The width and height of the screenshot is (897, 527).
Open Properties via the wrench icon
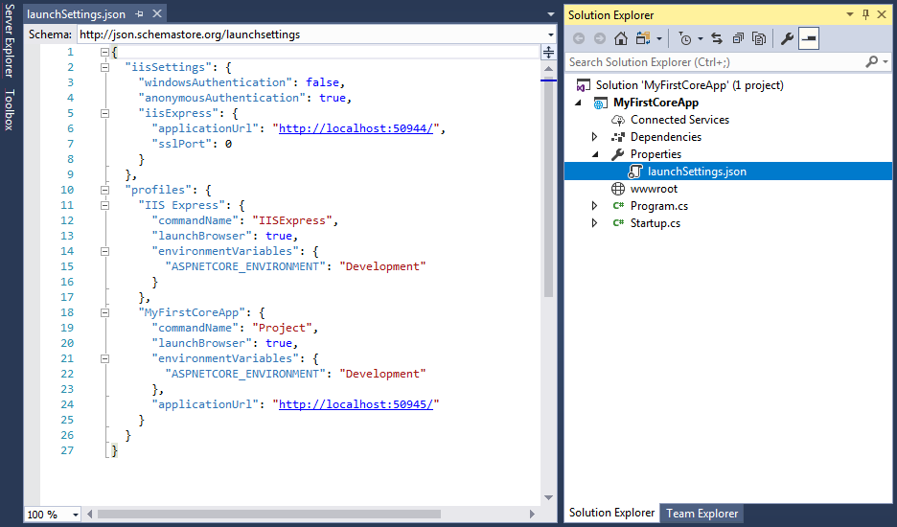click(787, 38)
